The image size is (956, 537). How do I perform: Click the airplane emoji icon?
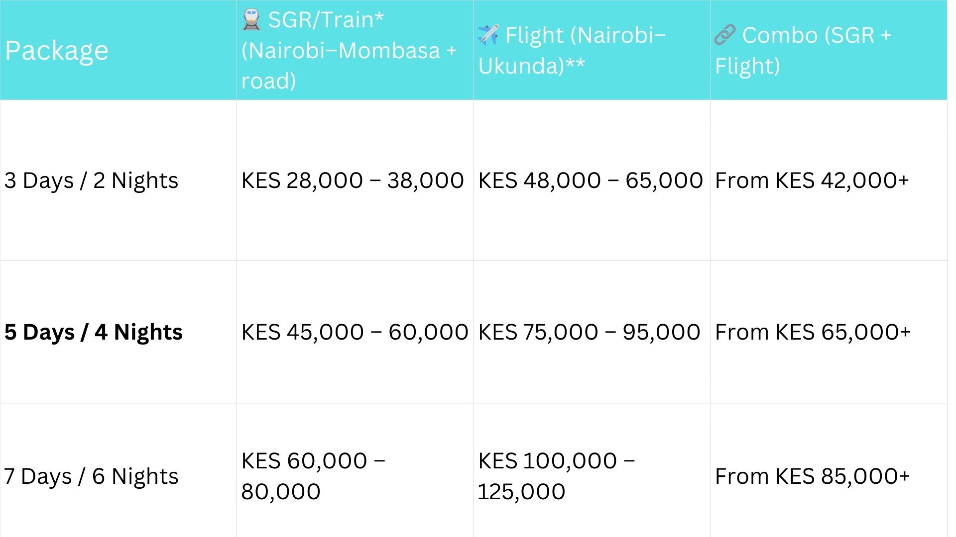tap(488, 35)
